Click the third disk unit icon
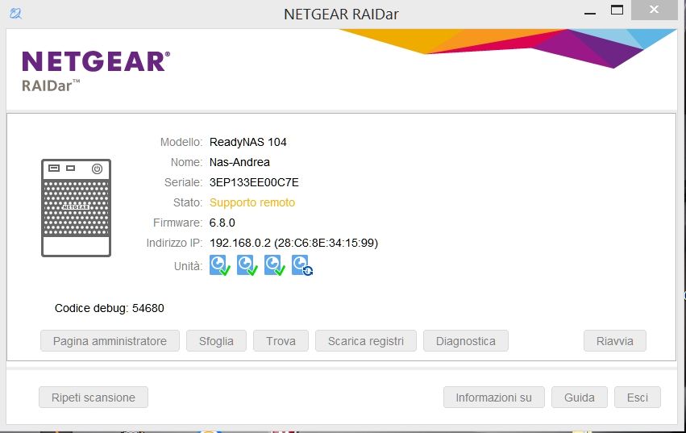 tap(274, 265)
